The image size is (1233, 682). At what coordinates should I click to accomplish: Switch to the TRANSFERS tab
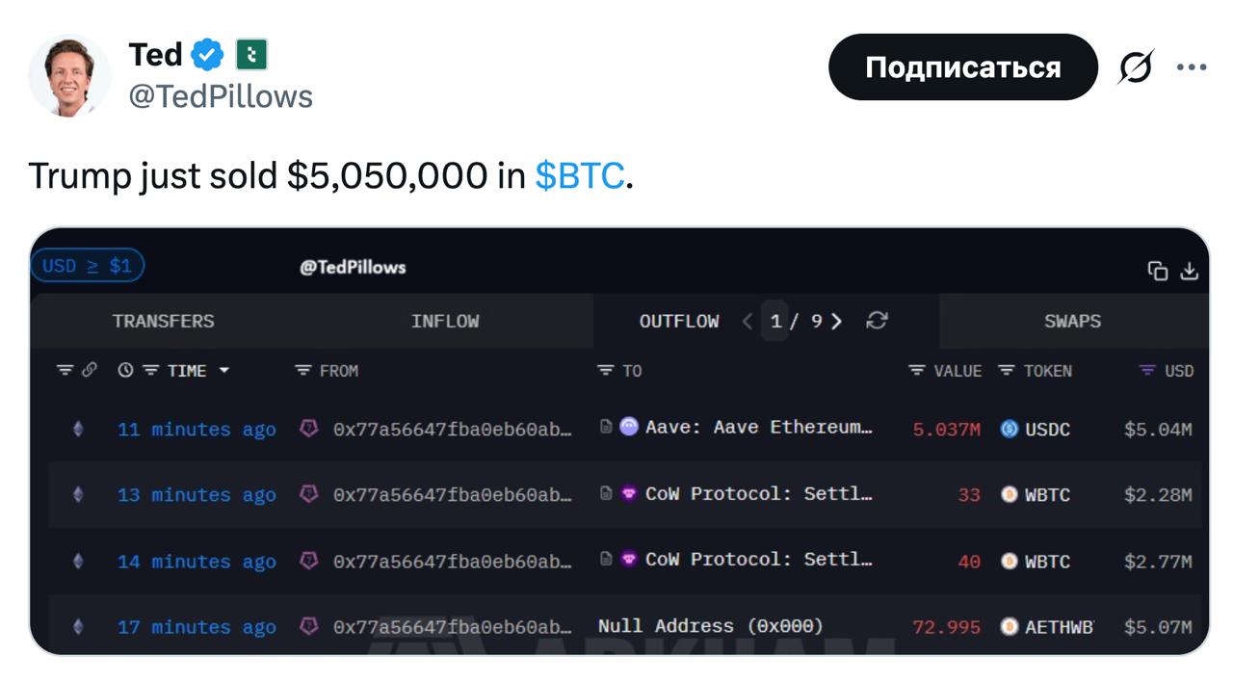pyautogui.click(x=163, y=321)
